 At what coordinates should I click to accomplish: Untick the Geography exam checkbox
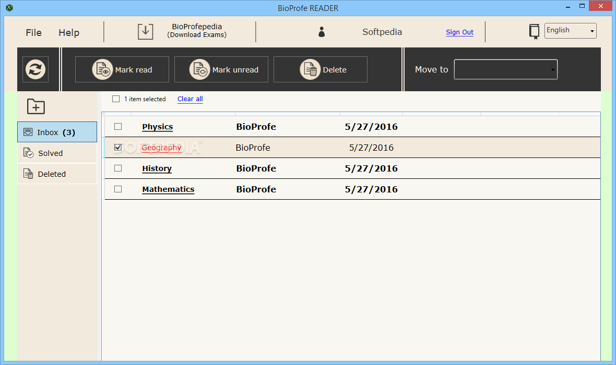(x=118, y=147)
